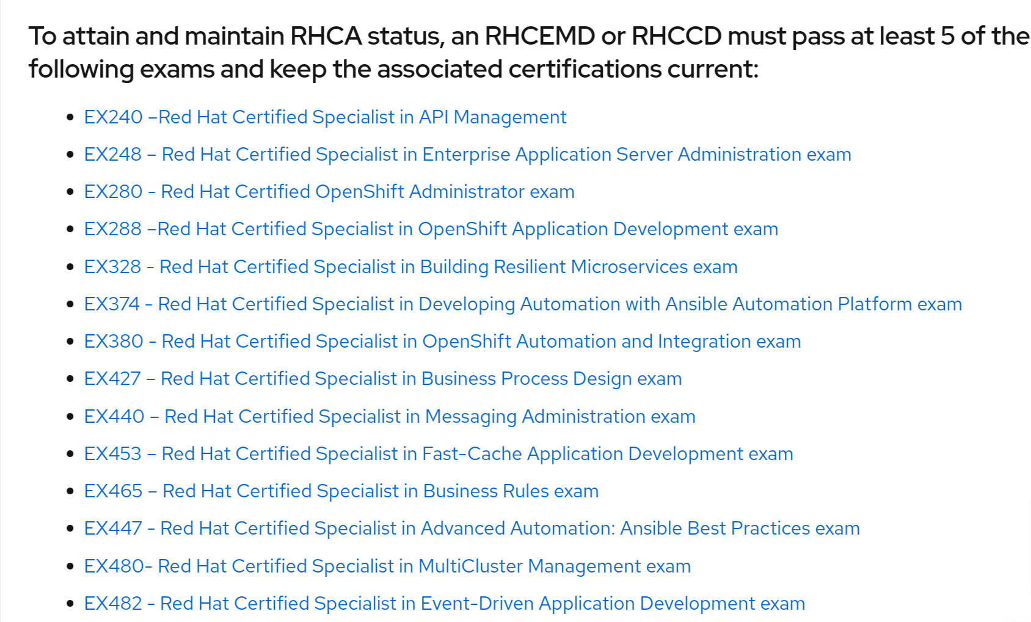Click the EX465 Business Rules exam link
Viewport: 1031px width, 622px height.
341,491
